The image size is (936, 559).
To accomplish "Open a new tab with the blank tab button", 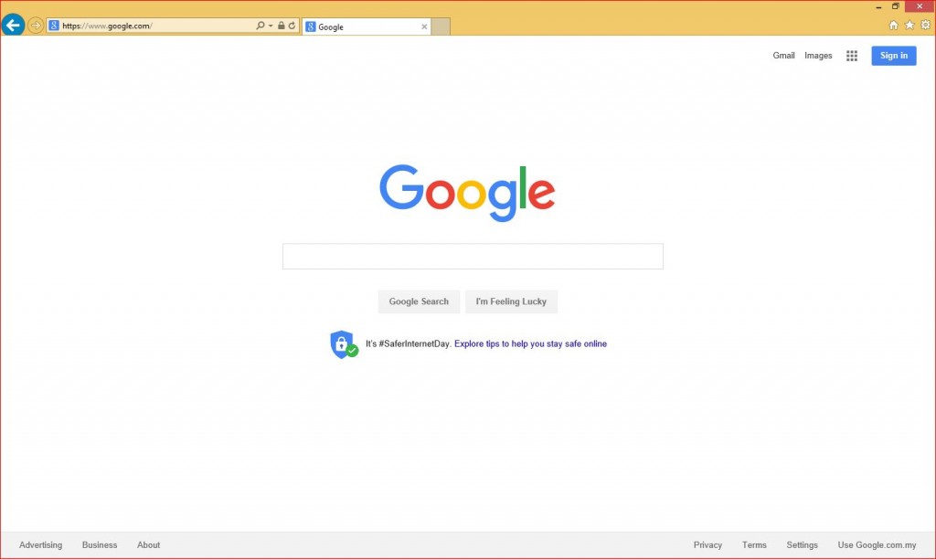I will (x=441, y=26).
